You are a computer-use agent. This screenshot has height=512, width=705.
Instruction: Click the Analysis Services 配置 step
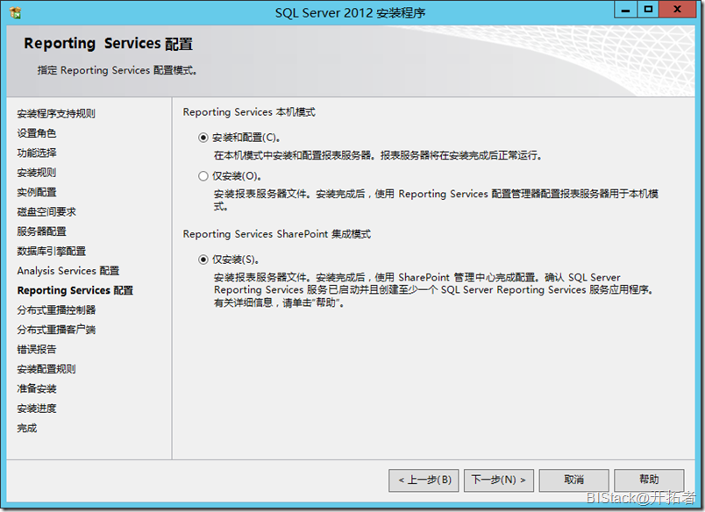point(68,271)
